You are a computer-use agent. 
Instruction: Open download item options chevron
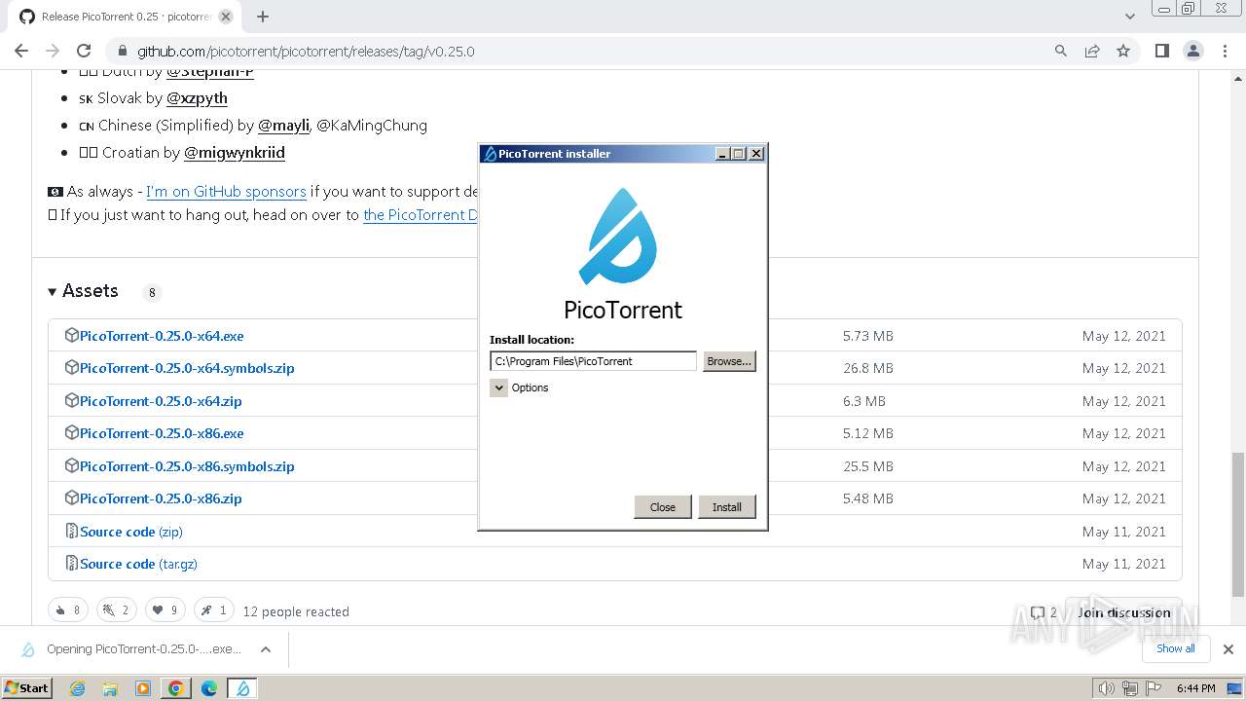pos(266,649)
